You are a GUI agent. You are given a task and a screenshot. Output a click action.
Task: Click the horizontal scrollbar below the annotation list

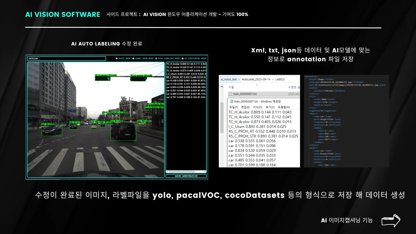(186, 172)
